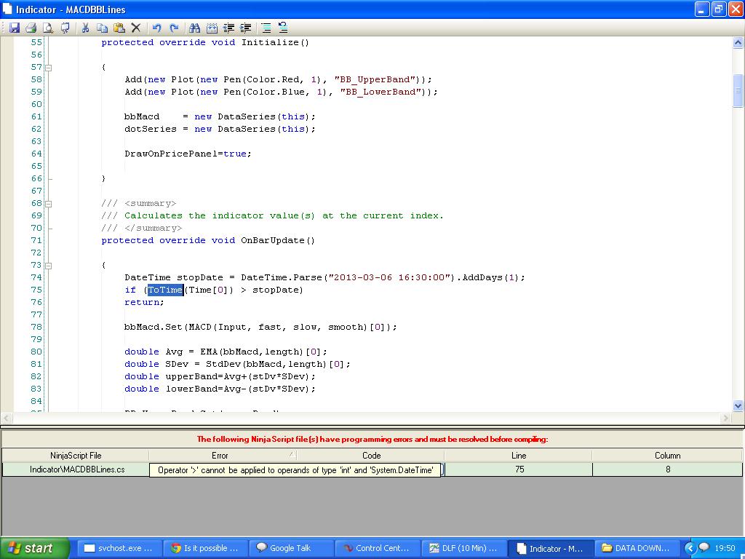Collapse the OnBarUpdate block at line 73
Image resolution: width=745 pixels, height=559 pixels.
click(49, 265)
